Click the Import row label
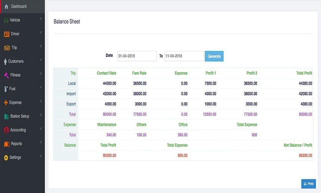Image resolution: width=321 pixels, height=193 pixels. (71, 94)
